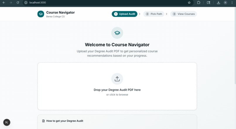Open the tab search icon in toolbar

pos(208,3)
